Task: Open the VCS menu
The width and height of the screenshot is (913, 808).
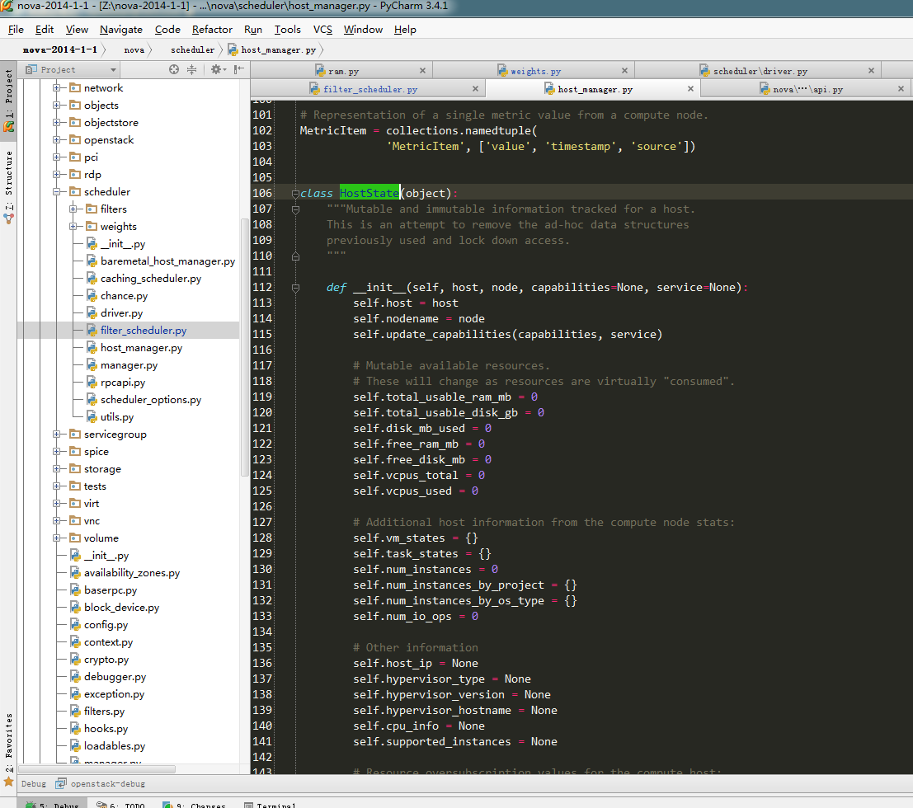Action: pos(322,29)
